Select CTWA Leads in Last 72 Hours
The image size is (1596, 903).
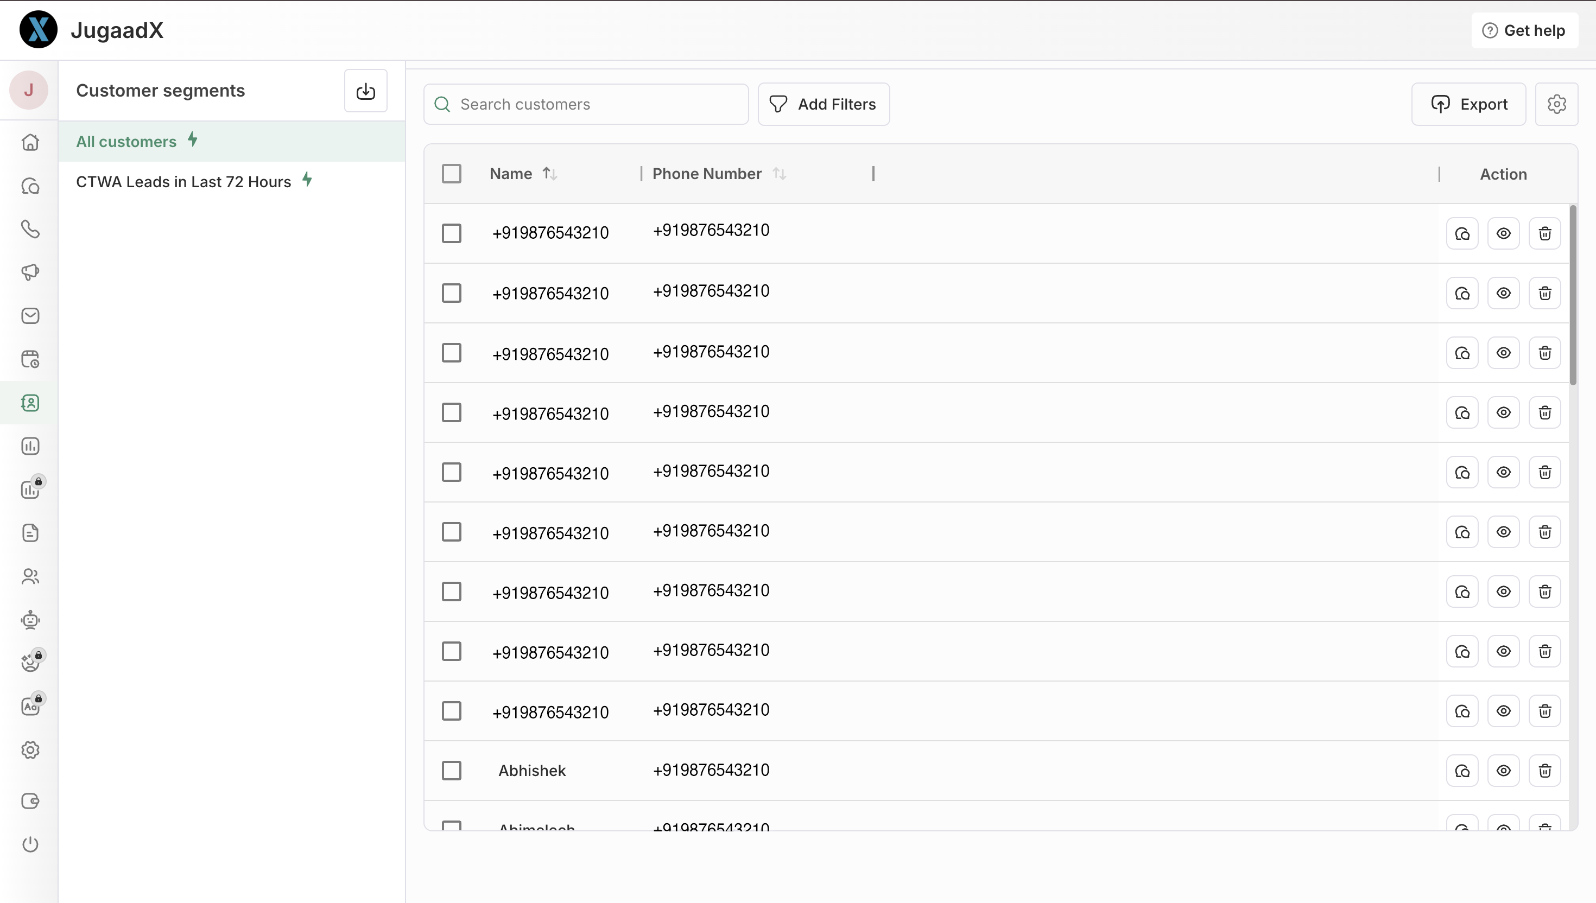[183, 182]
